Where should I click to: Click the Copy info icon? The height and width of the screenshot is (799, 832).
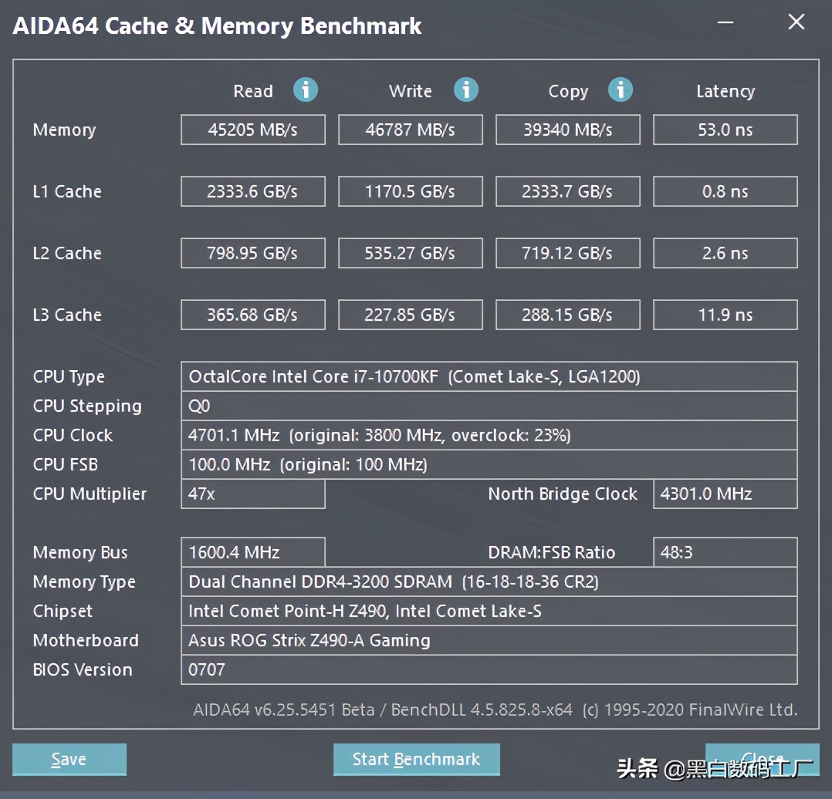pos(621,89)
